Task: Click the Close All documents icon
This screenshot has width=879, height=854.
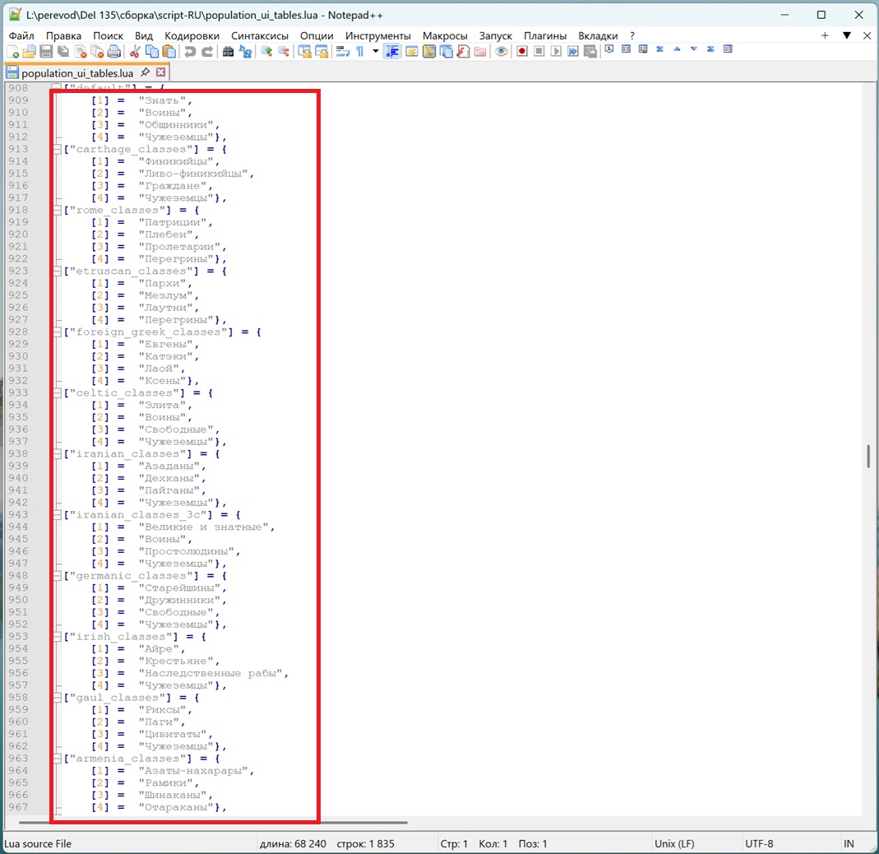Action: click(x=98, y=52)
